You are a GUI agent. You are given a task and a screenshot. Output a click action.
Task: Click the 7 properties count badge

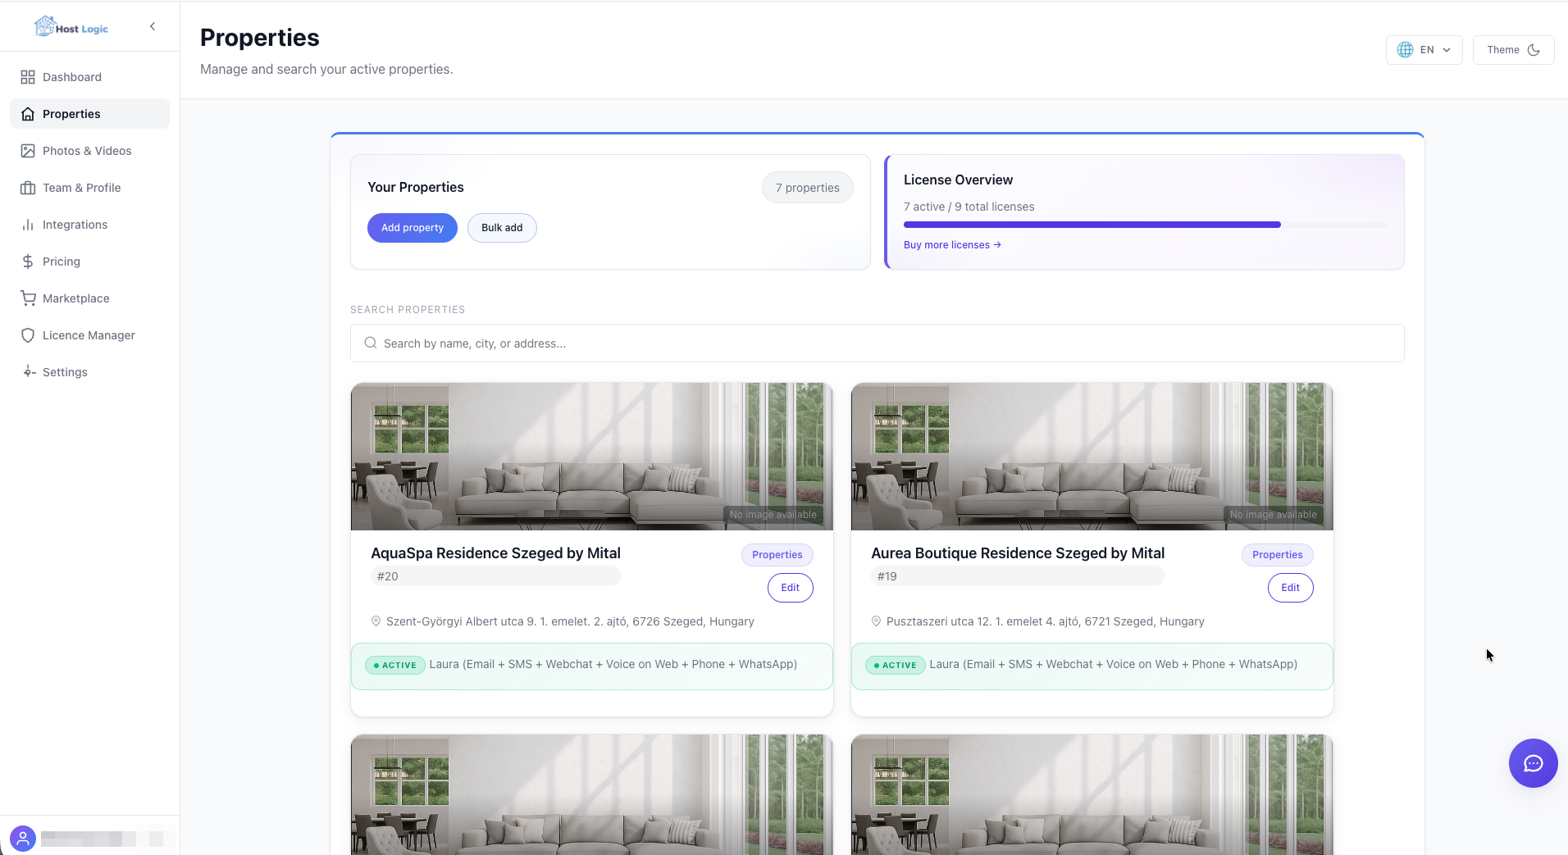click(808, 188)
